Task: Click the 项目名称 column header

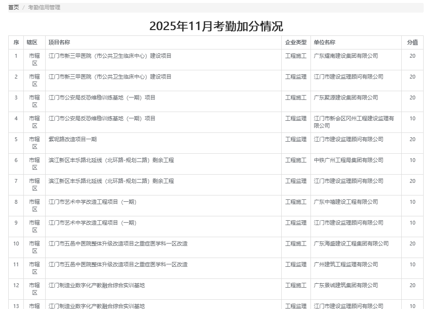Action: pyautogui.click(x=59, y=42)
